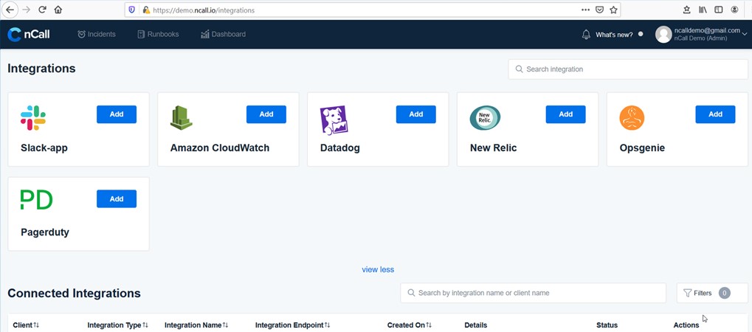Click the Status column header
752x332 pixels.
607,325
